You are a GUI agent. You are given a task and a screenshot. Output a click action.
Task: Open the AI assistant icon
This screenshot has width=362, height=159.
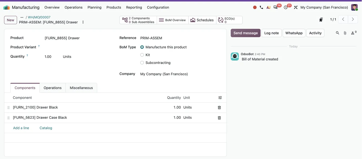(268, 8)
